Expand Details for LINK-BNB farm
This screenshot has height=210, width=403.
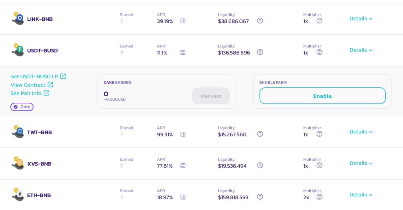[x=361, y=19]
